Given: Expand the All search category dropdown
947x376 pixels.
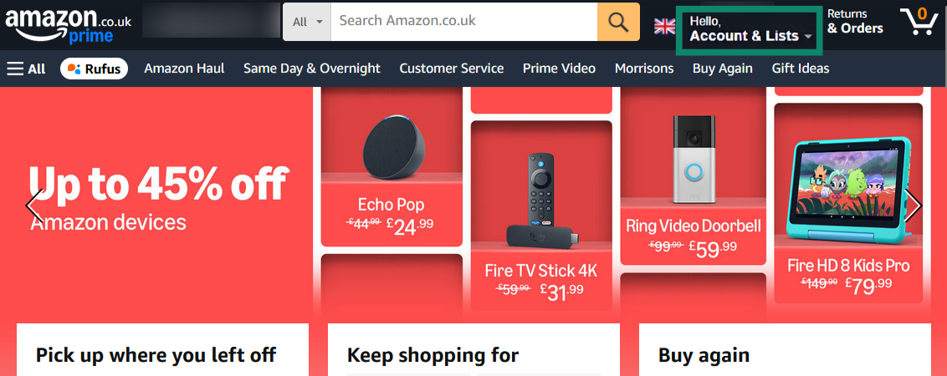Looking at the screenshot, I should point(307,22).
